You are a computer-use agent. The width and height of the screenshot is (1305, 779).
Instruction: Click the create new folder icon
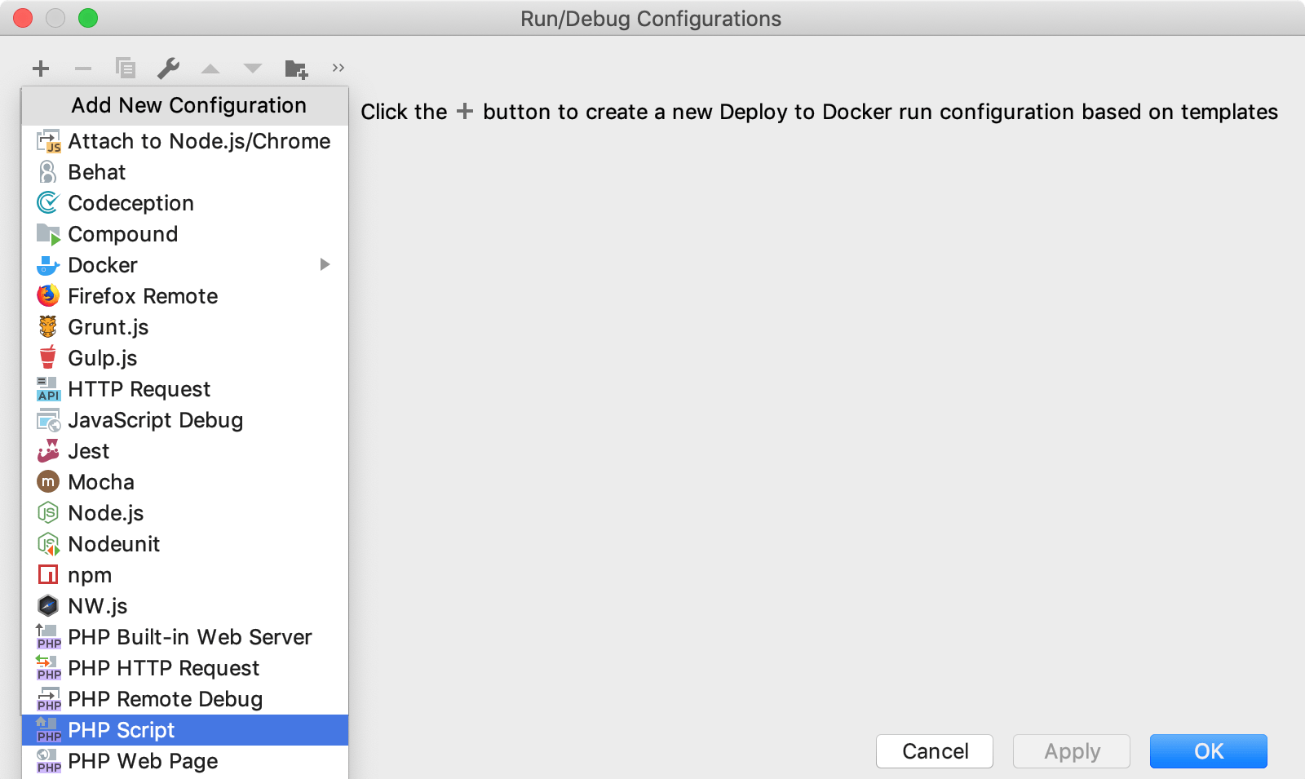click(x=296, y=69)
